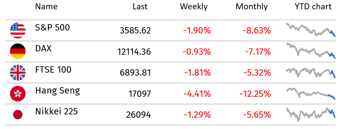Open the S&P 500 index link
The width and height of the screenshot is (338, 129).
click(x=53, y=28)
